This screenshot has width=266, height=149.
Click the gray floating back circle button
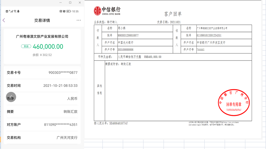pos(11,97)
